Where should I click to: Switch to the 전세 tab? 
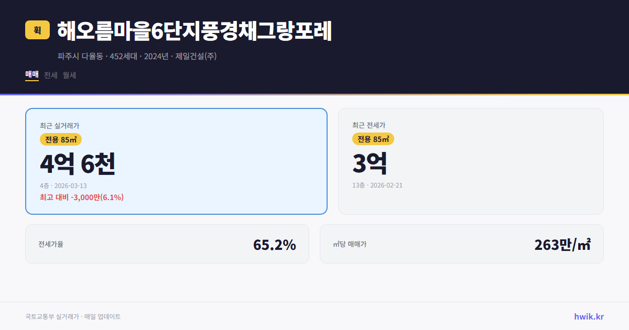click(x=51, y=75)
